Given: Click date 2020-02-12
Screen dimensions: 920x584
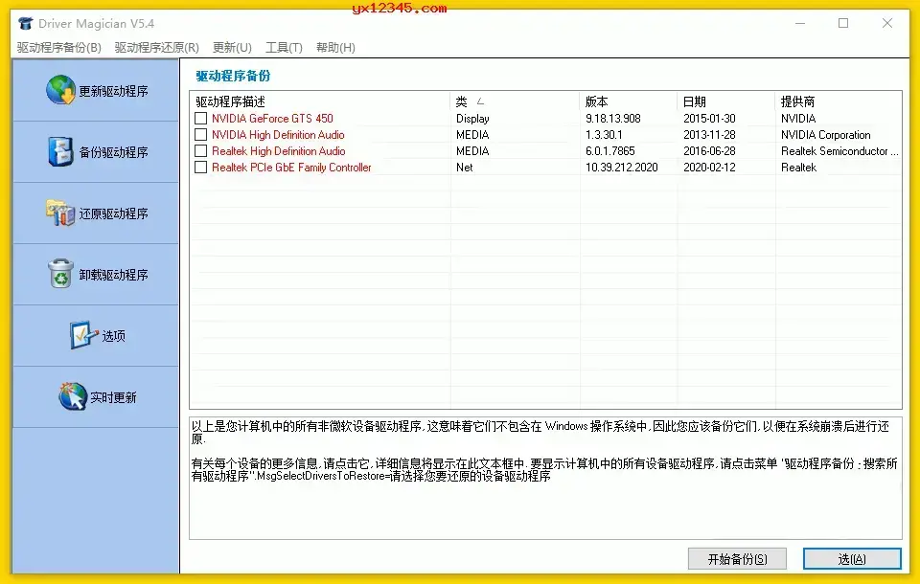Looking at the screenshot, I should coord(709,168).
